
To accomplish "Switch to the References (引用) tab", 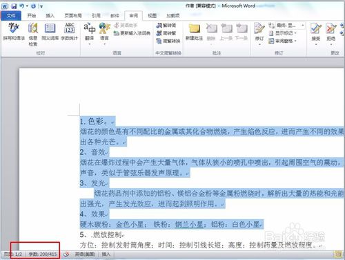I will (x=96, y=16).
